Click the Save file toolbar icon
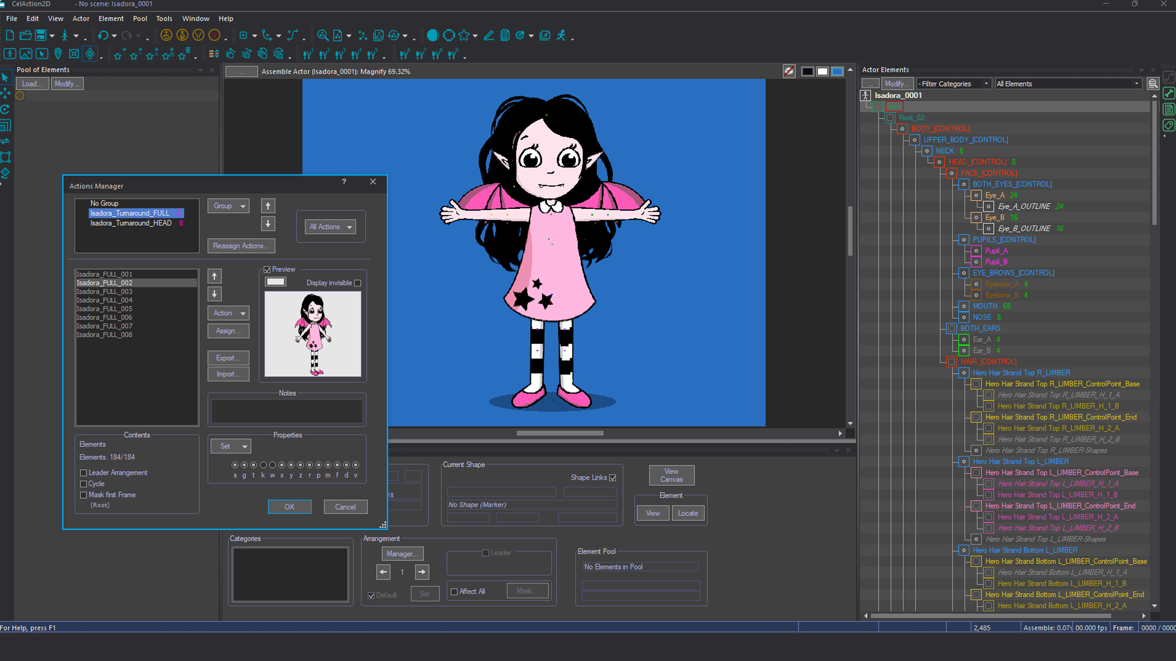This screenshot has width=1176, height=661. (41, 35)
